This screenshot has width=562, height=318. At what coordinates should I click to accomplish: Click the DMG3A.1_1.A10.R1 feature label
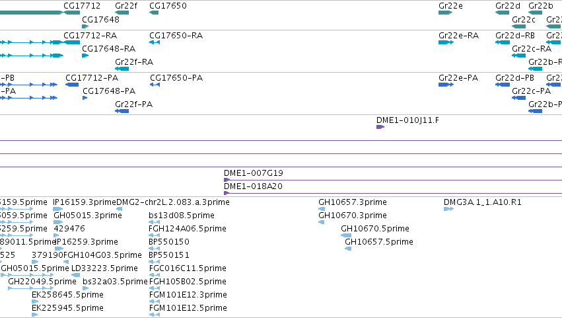(x=483, y=202)
